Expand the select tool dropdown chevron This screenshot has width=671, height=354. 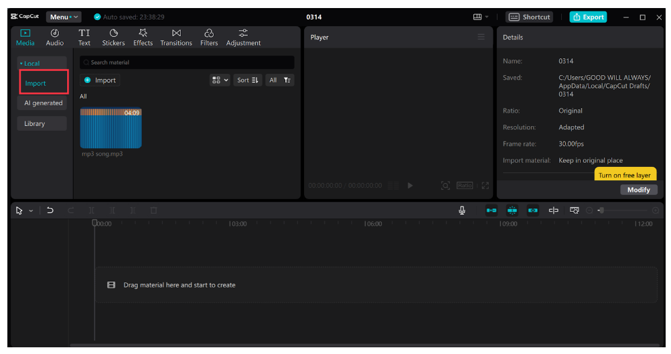coord(31,211)
